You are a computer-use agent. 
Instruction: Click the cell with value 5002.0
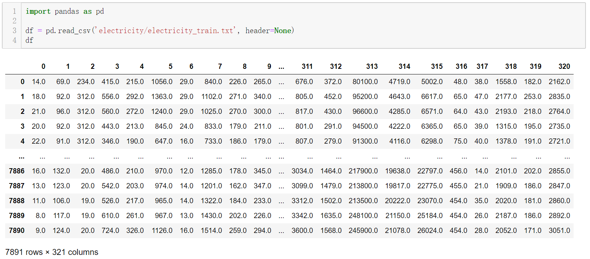click(x=432, y=81)
